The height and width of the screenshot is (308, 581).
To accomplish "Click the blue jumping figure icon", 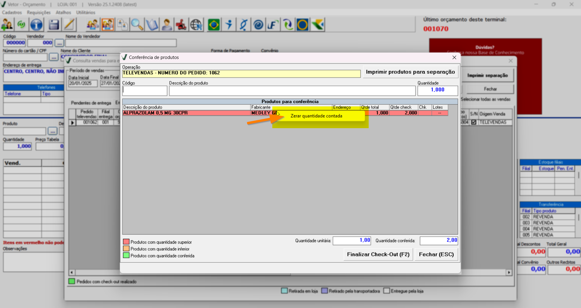I will click(x=229, y=24).
